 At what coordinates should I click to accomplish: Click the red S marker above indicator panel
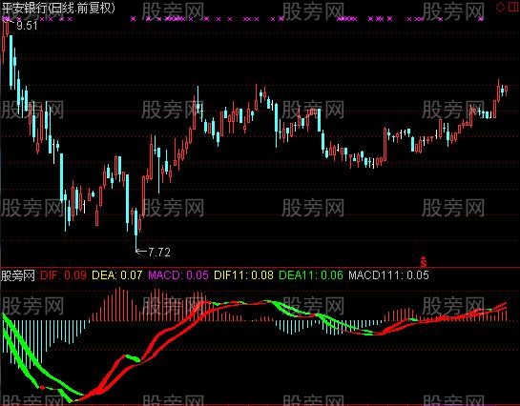click(x=424, y=262)
